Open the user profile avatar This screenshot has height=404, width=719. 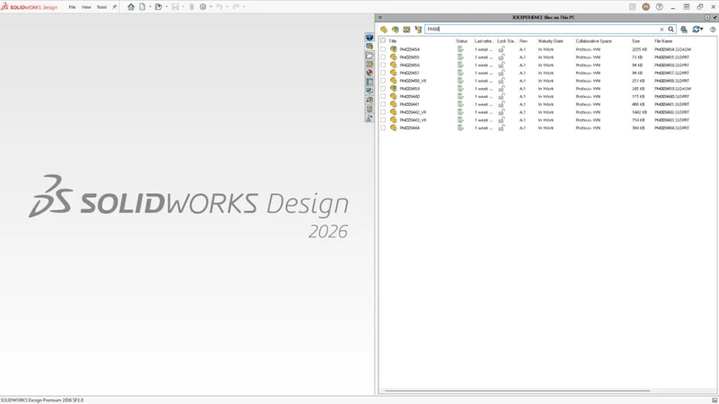(x=646, y=7)
